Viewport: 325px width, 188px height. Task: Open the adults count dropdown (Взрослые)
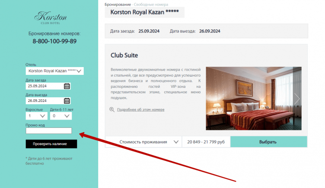pyautogui.click(x=36, y=116)
